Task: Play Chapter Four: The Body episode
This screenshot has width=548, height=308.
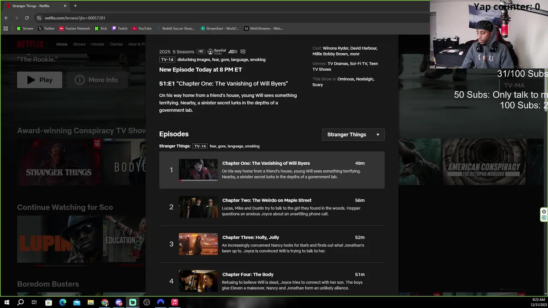Action: click(272, 281)
